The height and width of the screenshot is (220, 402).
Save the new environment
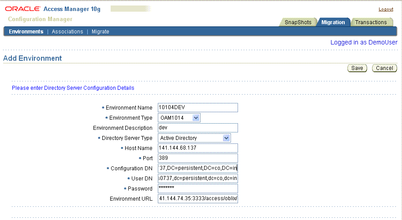(357, 68)
